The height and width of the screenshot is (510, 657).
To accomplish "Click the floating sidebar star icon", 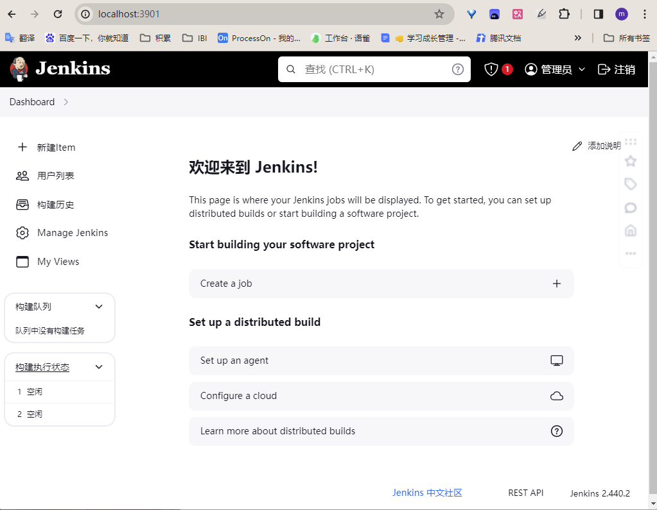I will pos(631,161).
